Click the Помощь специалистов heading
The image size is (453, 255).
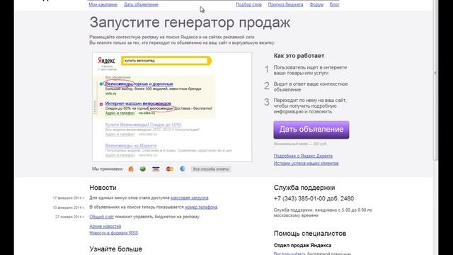click(310, 234)
